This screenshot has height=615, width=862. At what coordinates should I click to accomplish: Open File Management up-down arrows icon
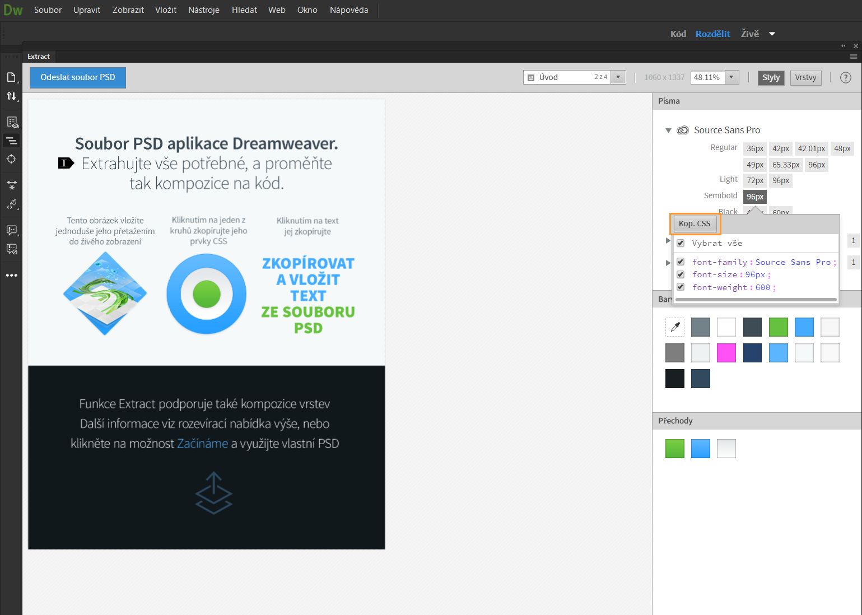click(x=11, y=96)
